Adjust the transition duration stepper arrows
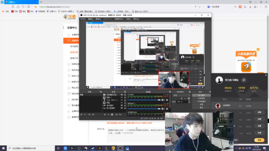Screen dimensions: 269x151 (189, 102)
